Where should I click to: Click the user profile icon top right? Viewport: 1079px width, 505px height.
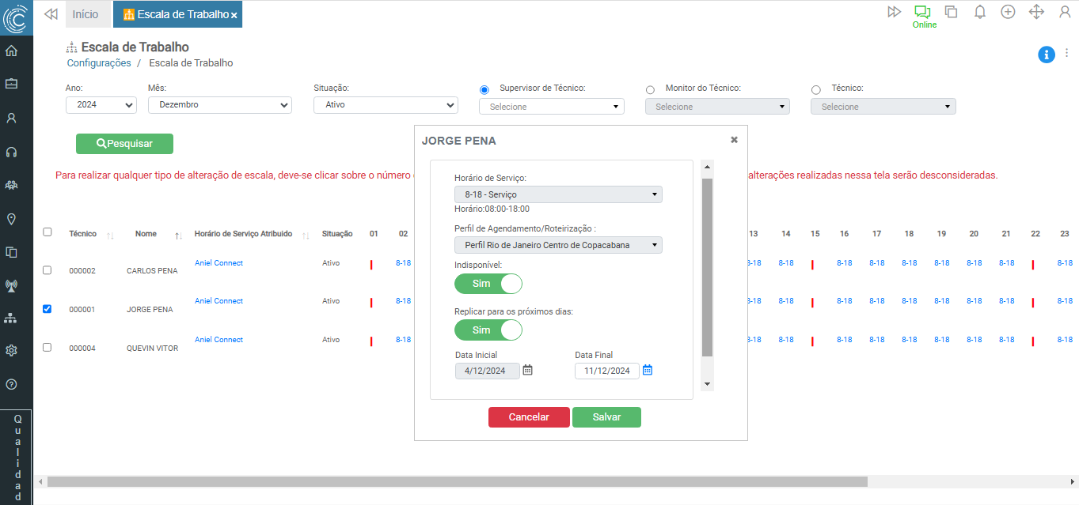click(1064, 12)
